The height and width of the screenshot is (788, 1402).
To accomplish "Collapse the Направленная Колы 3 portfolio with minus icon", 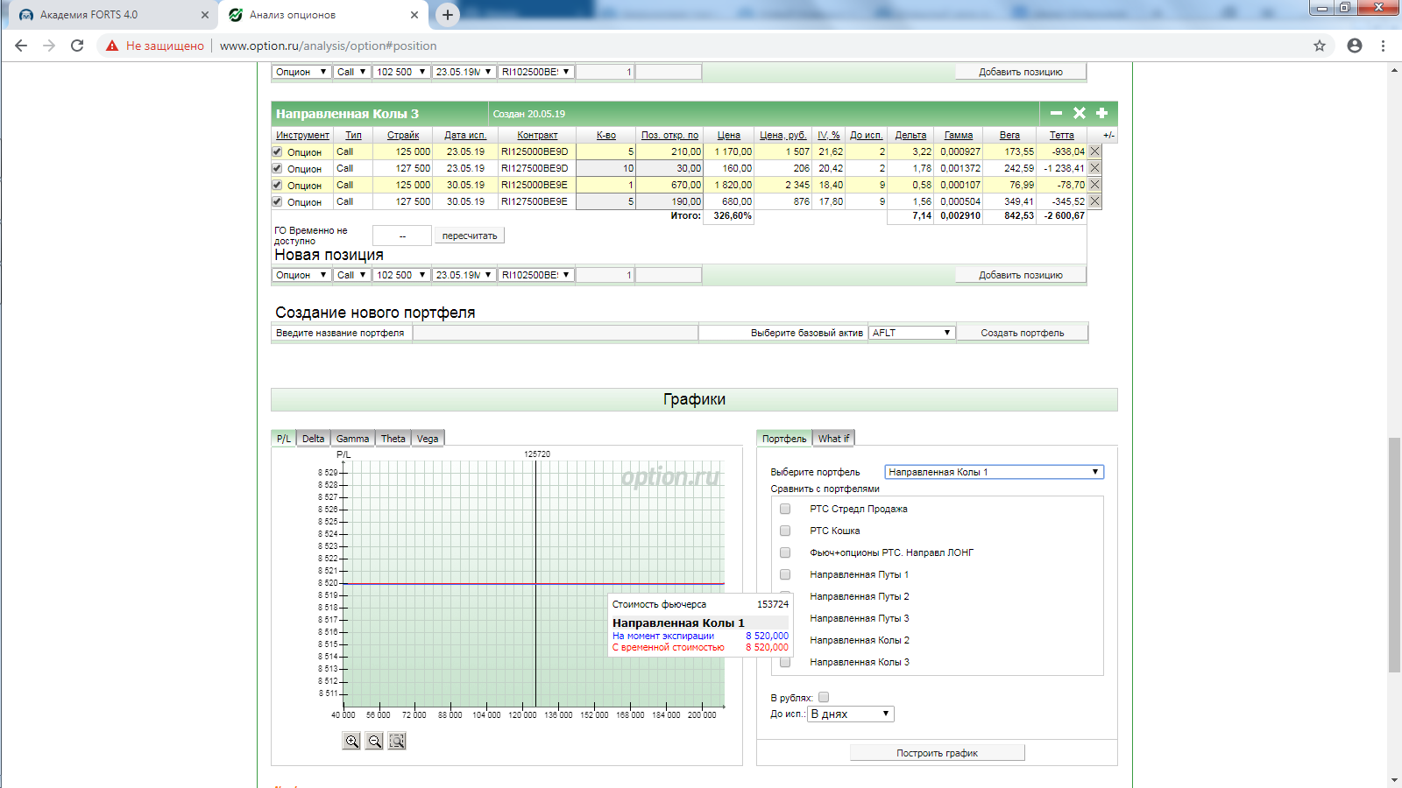I will pos(1056,113).
